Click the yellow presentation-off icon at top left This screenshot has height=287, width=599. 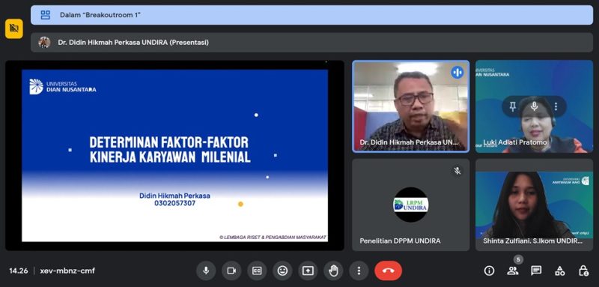14,28
